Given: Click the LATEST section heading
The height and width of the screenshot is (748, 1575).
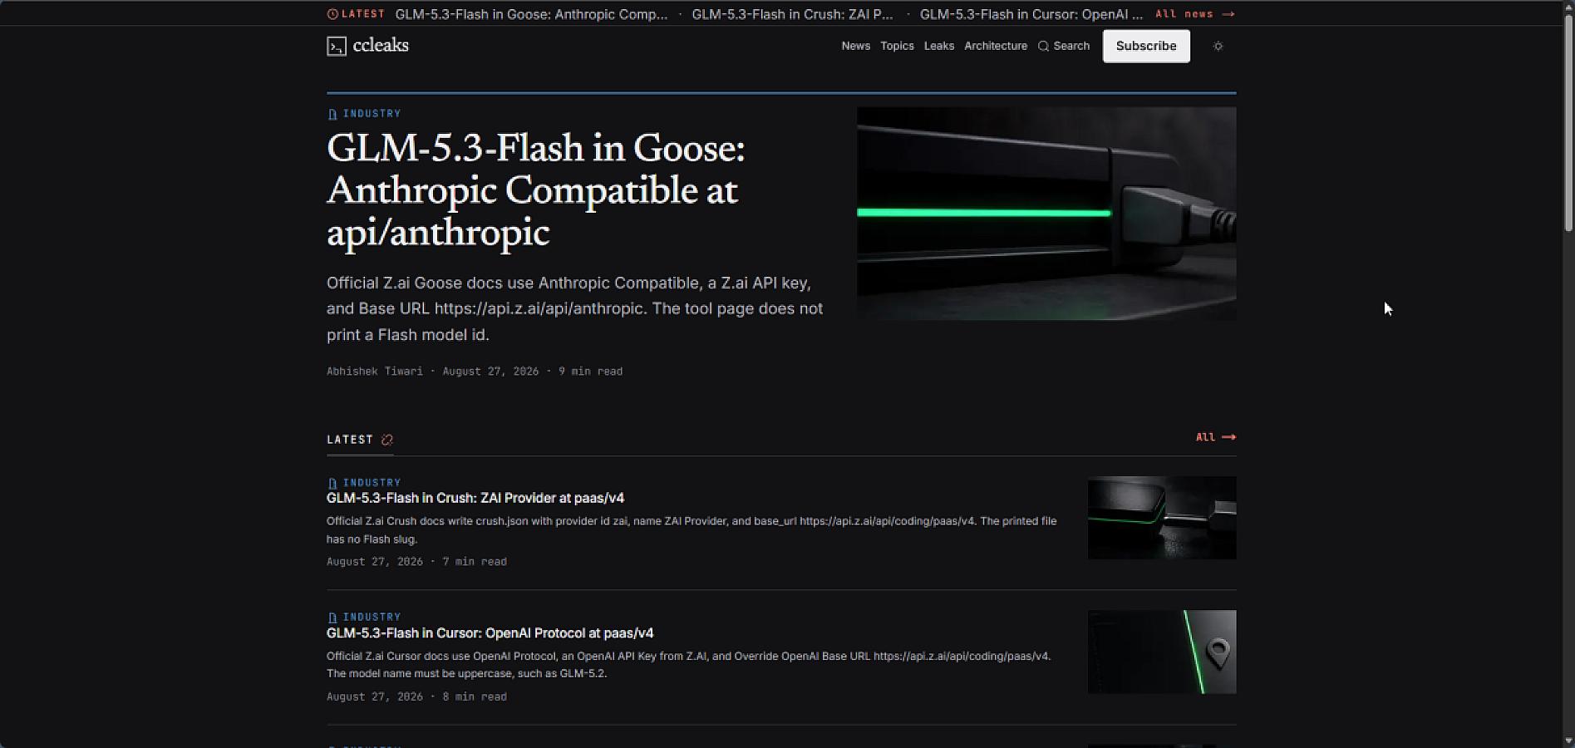Looking at the screenshot, I should point(350,440).
